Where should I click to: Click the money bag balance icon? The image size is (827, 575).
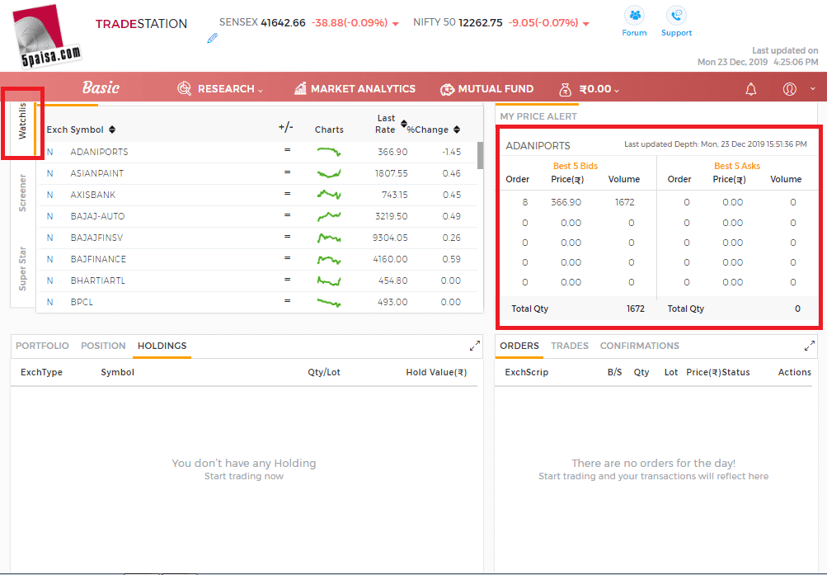(565, 89)
